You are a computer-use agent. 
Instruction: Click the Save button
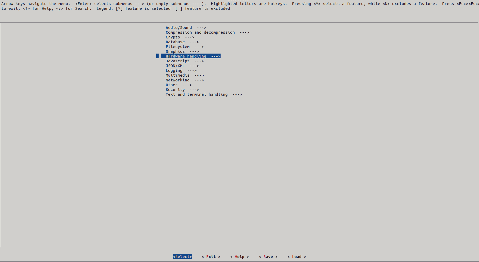(x=268, y=257)
